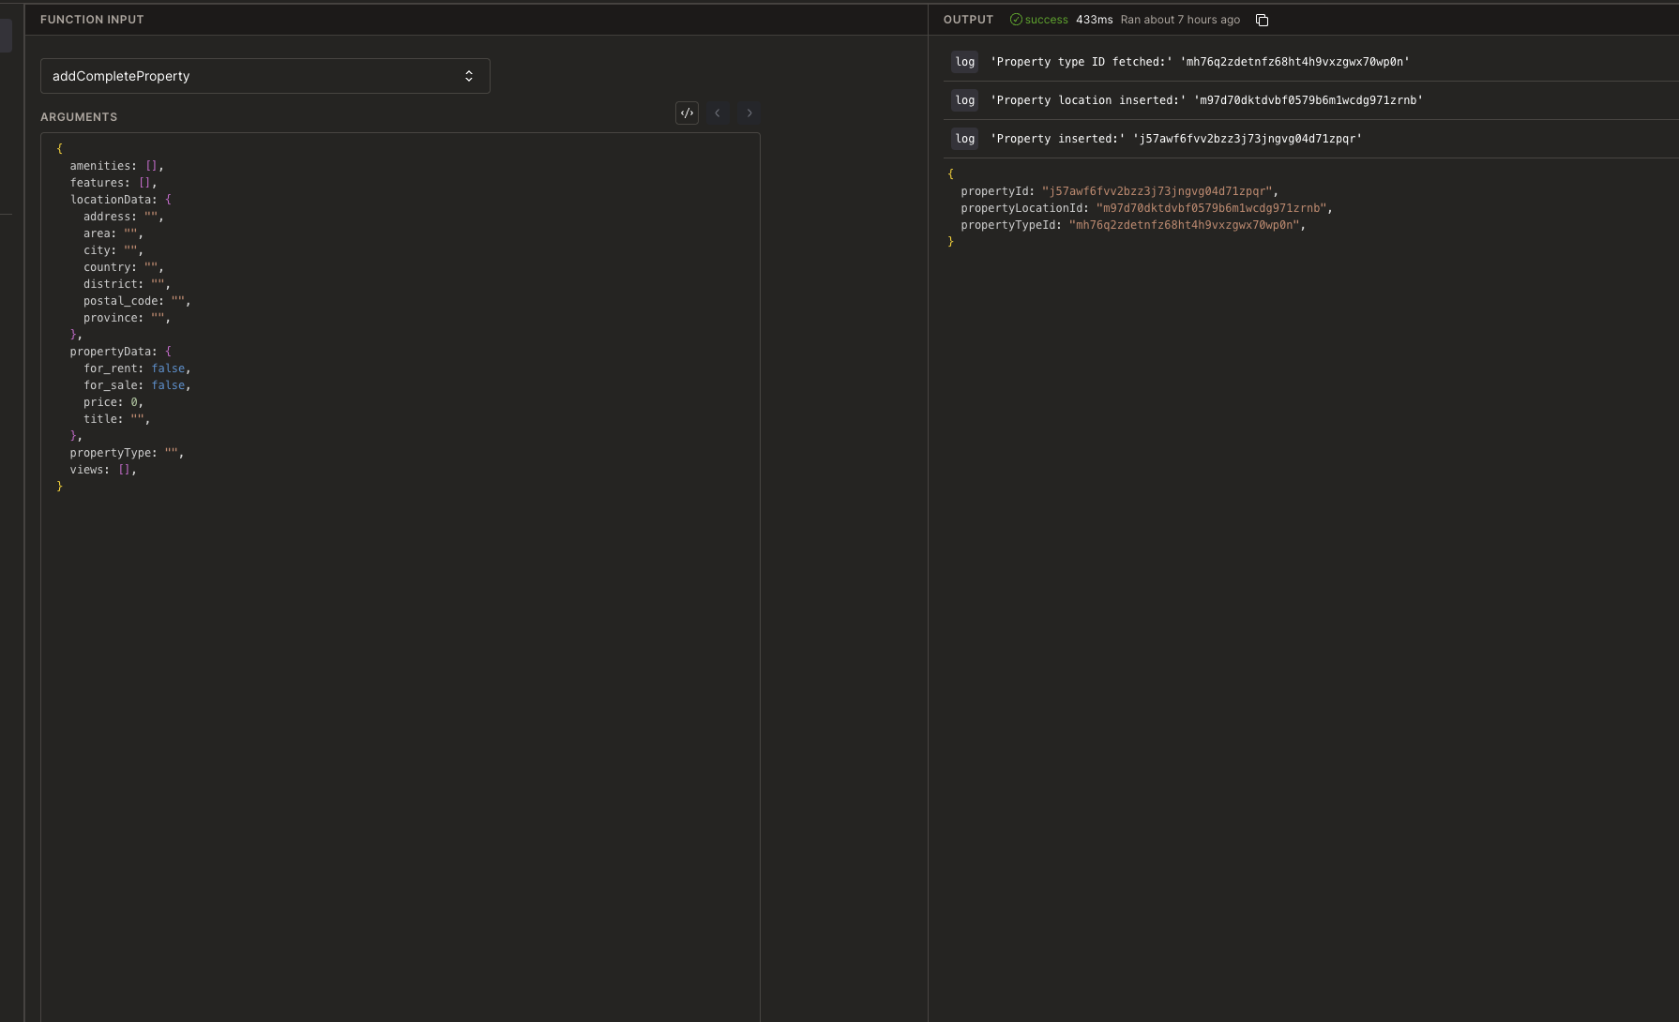Click the for_rent: false value

(x=168, y=368)
